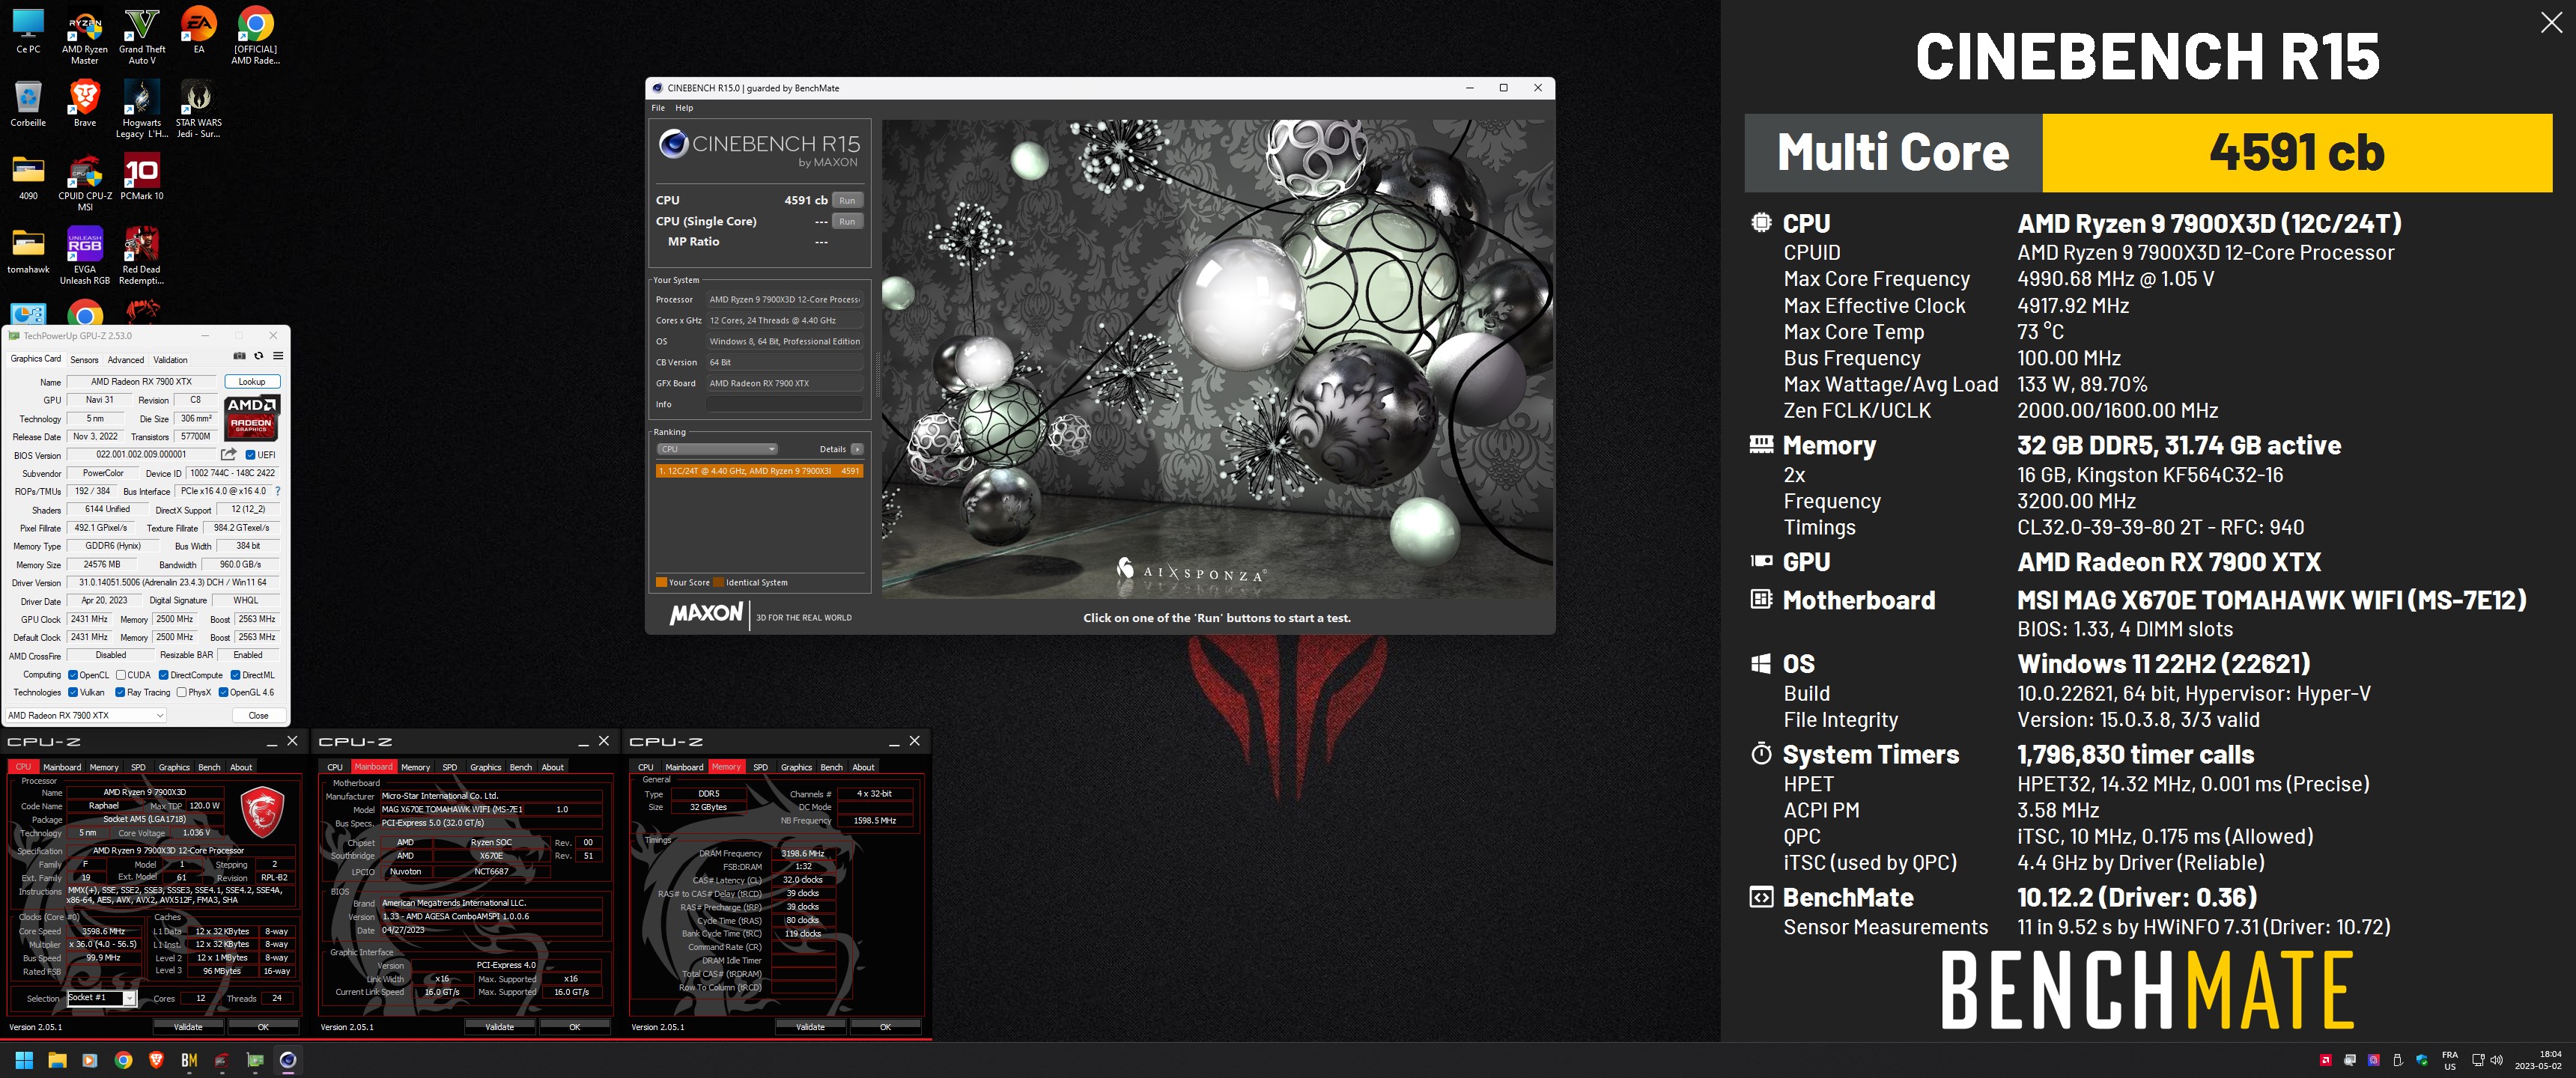This screenshot has width=2576, height=1078.
Task: Click the CPU (Single Core) Run button
Action: (x=847, y=221)
